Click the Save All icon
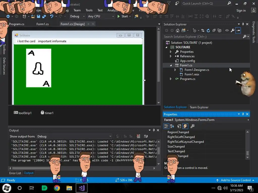The width and height of the screenshot is (258, 193). (44, 16)
